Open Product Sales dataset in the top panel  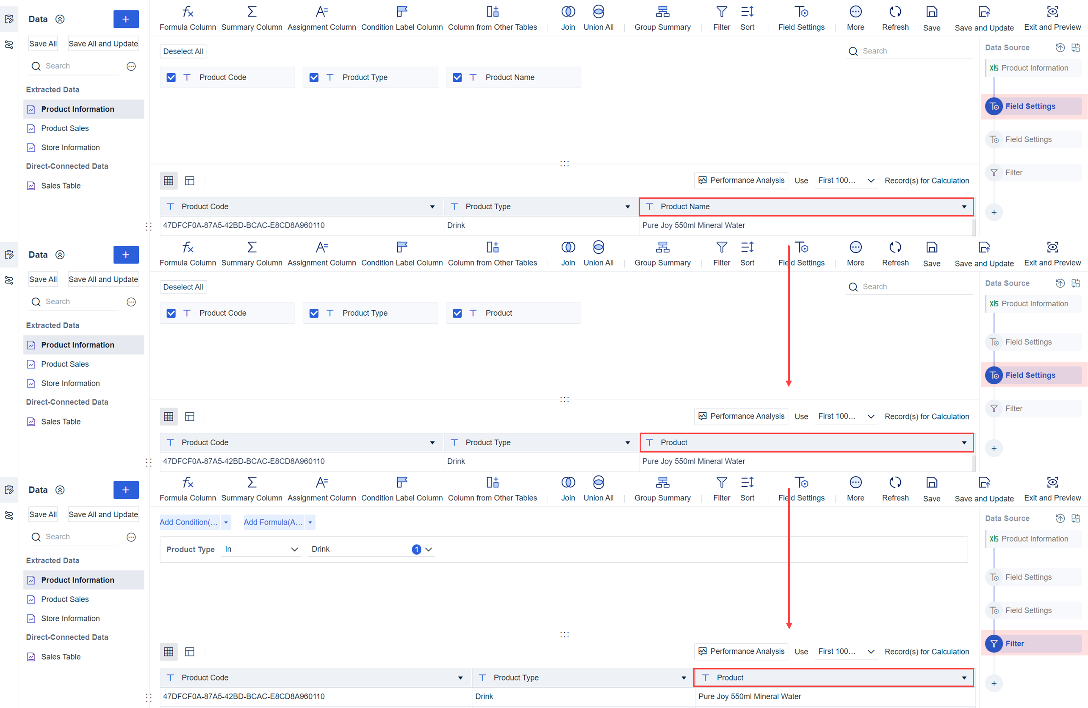(x=64, y=128)
